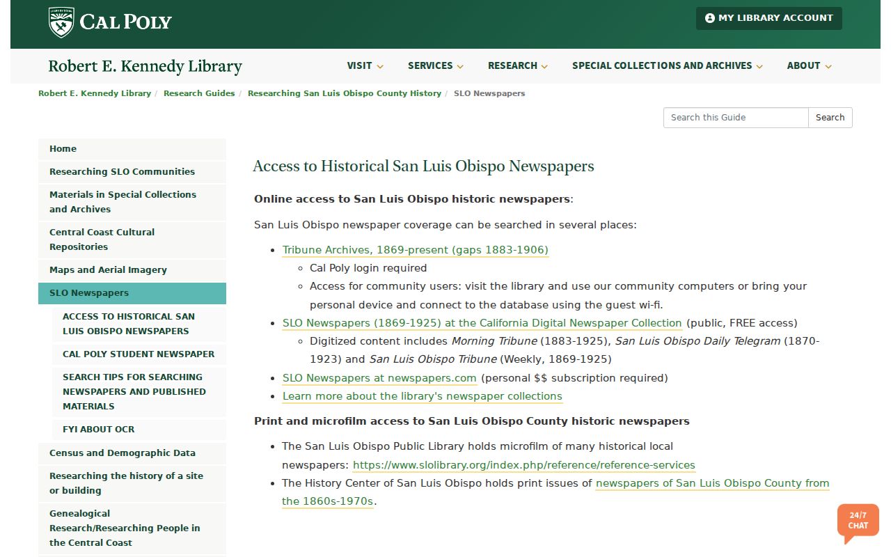Open Tribune Archives, 1869-present link
Image resolution: width=891 pixels, height=557 pixels.
point(416,250)
